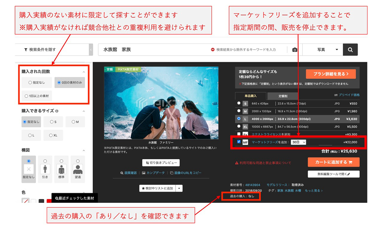Click the プラン詳細を見る button

[x=331, y=74]
